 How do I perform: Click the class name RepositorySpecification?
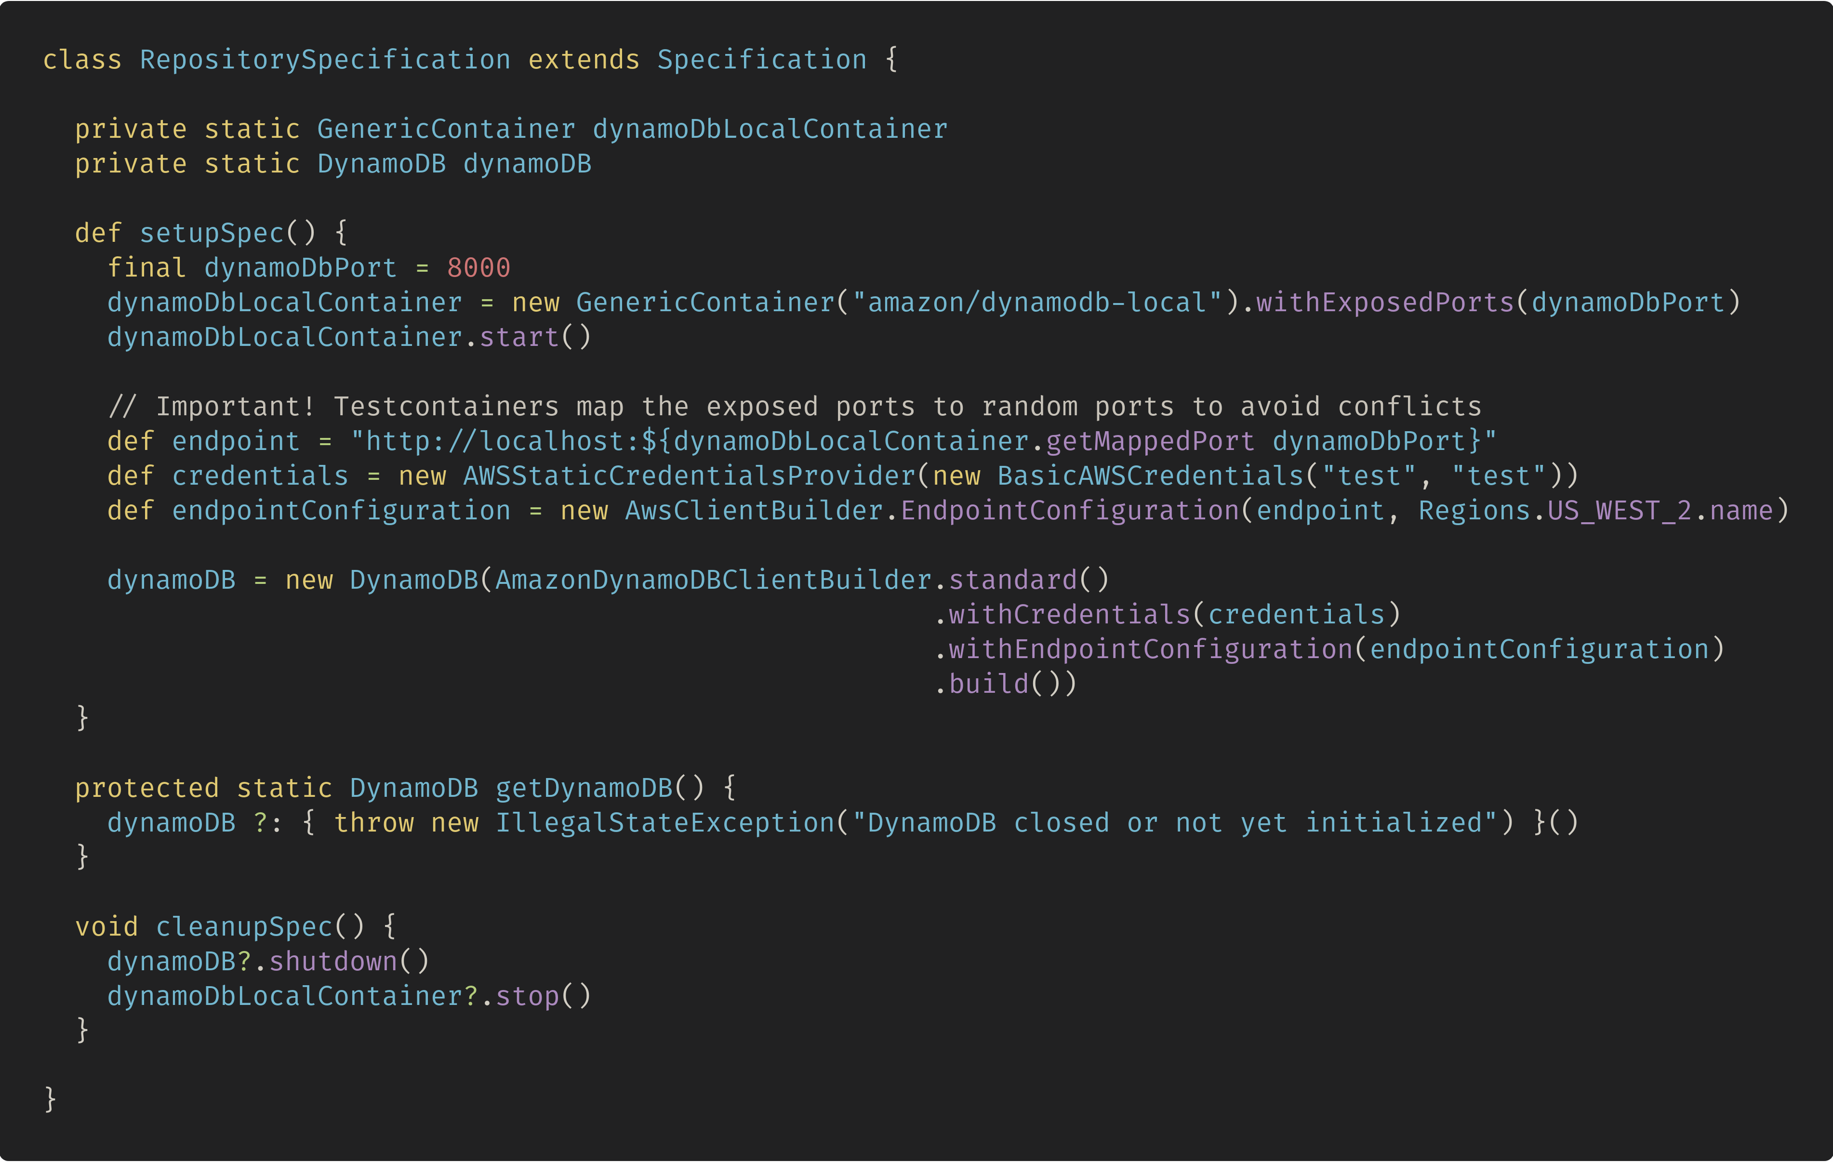pyautogui.click(x=325, y=60)
